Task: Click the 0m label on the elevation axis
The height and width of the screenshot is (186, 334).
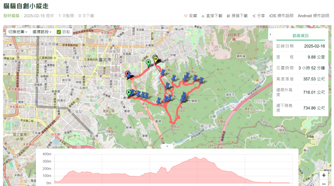Action: [49, 183]
